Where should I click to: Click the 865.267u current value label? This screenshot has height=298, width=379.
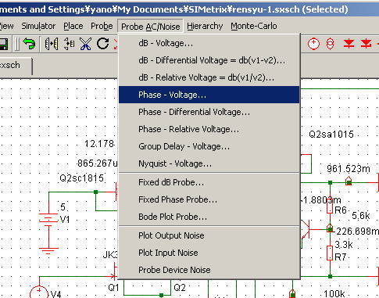[98, 163]
